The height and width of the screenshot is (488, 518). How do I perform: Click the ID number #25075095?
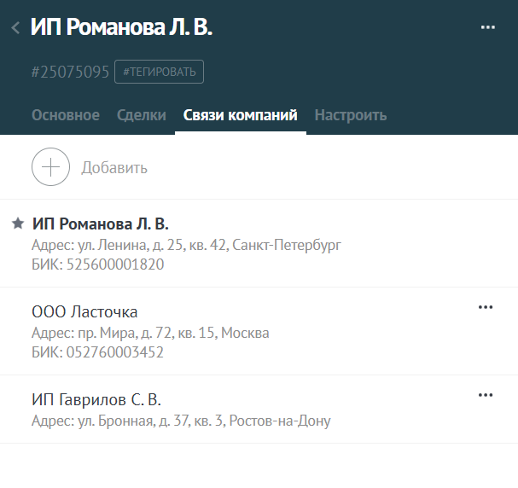pyautogui.click(x=70, y=72)
